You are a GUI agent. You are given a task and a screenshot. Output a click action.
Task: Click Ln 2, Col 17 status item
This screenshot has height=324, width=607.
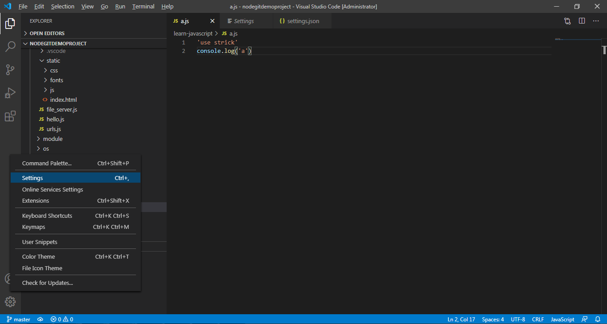coord(461,319)
